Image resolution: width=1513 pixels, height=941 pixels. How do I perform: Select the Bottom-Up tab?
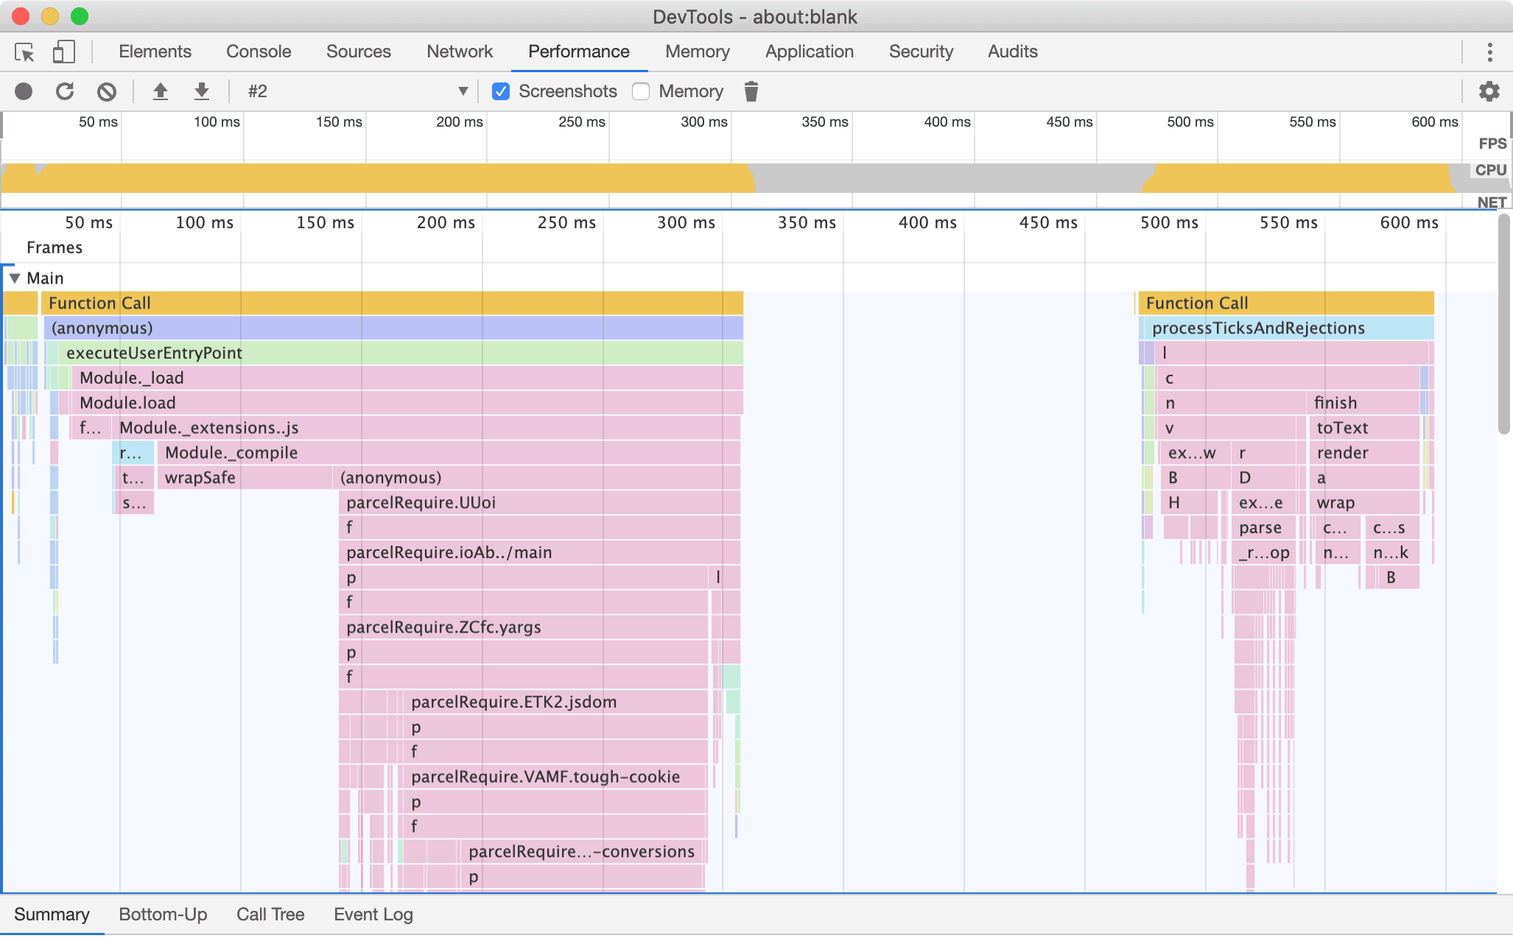163,914
